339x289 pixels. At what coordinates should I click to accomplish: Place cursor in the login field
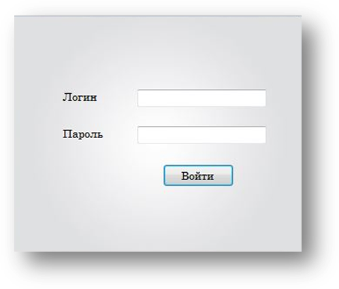(x=201, y=98)
